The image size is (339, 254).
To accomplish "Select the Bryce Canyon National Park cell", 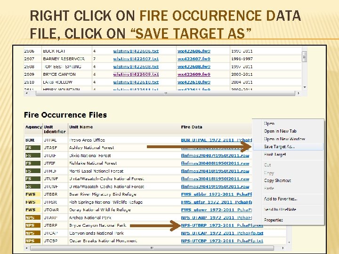I will (x=97, y=225).
